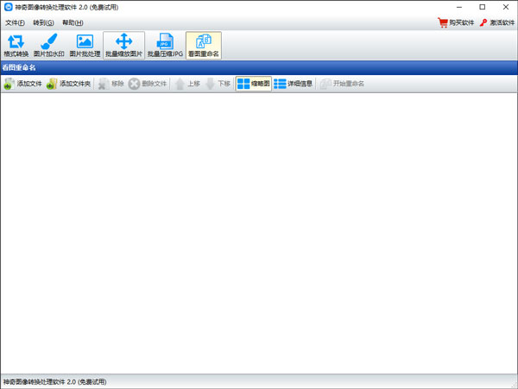Switch to 缩略图 thumbnail view

point(253,84)
